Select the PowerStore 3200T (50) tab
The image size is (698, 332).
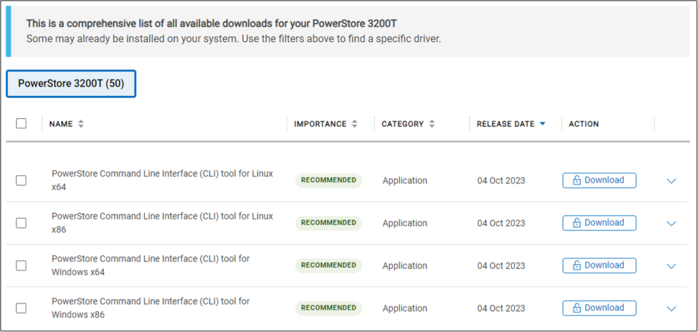(x=71, y=84)
